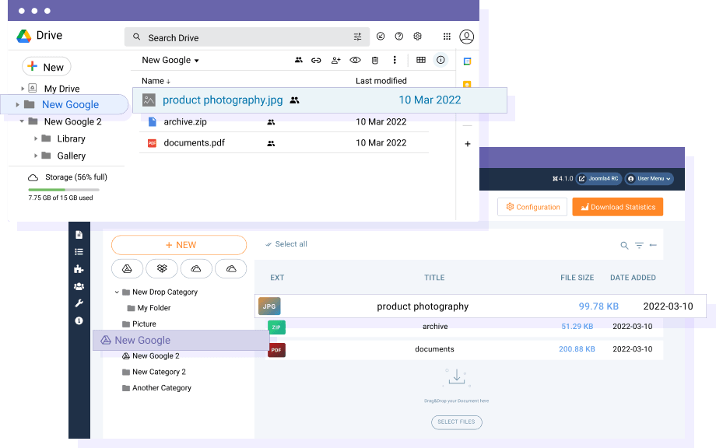Screen dimensions: 716x448
Task: Toggle the view details info icon
Action: click(440, 60)
